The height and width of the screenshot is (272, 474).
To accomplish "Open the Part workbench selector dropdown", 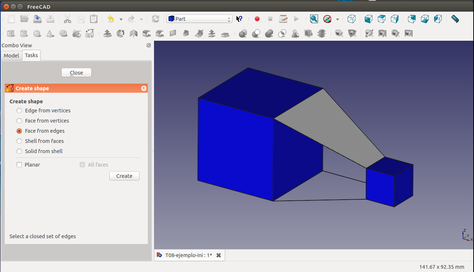I will 199,19.
